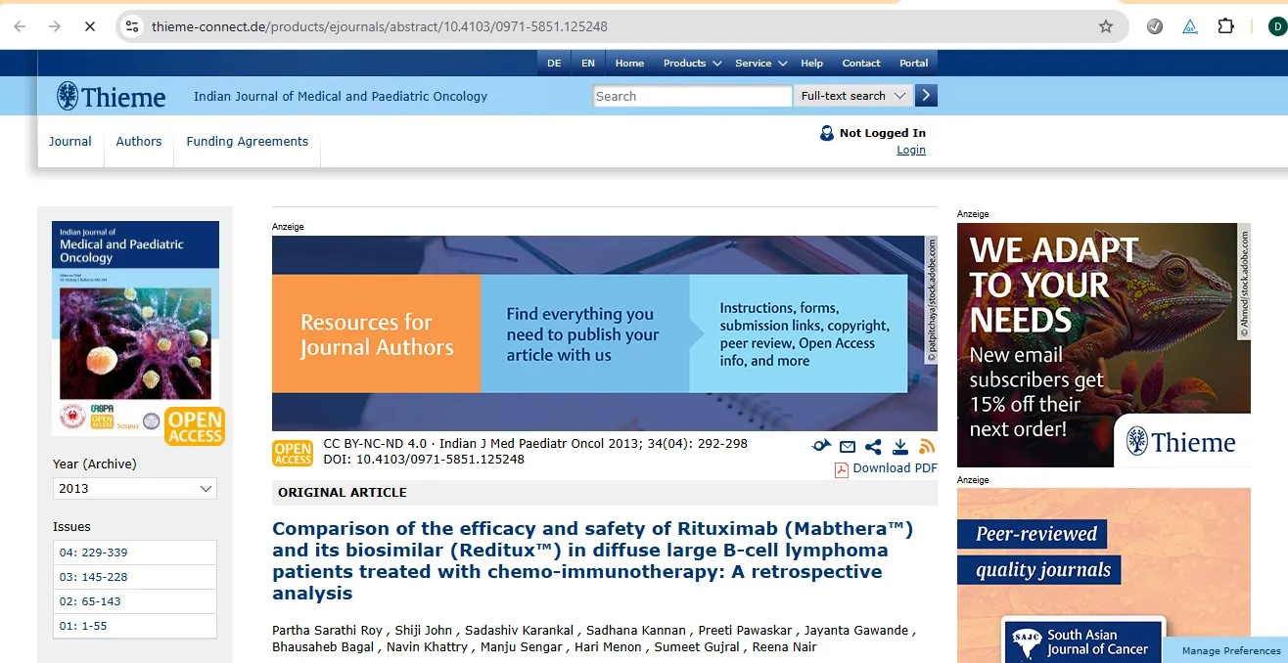Image resolution: width=1288 pixels, height=663 pixels.
Task: Open issue 04: 229-339
Action: tap(135, 552)
